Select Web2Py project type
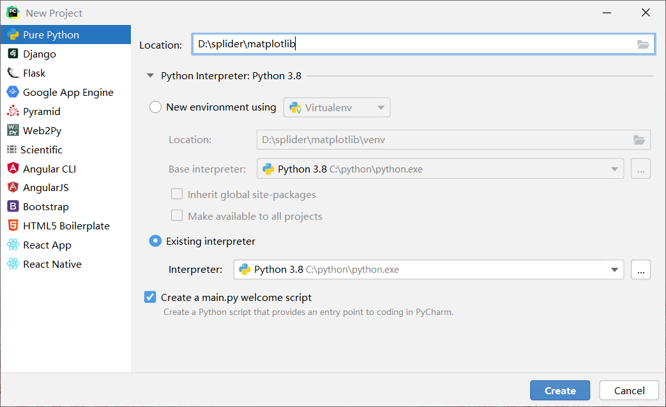 click(65, 130)
